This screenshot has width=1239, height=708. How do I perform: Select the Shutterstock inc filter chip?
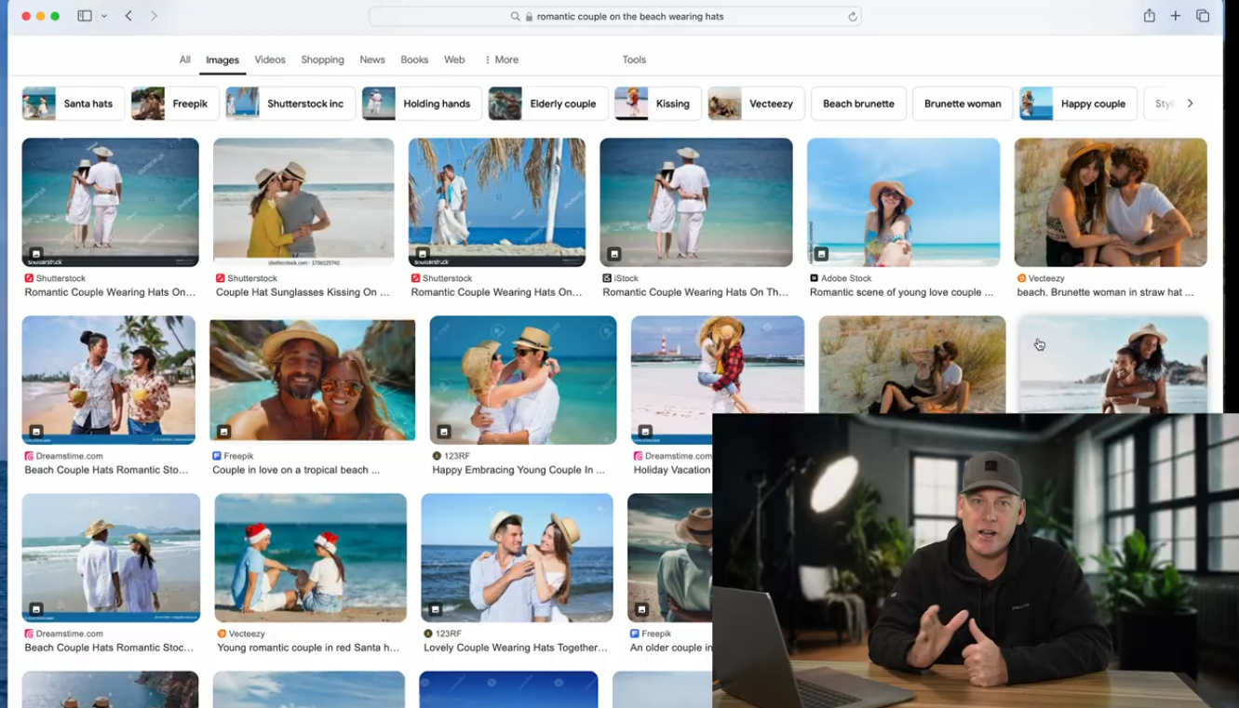(290, 103)
